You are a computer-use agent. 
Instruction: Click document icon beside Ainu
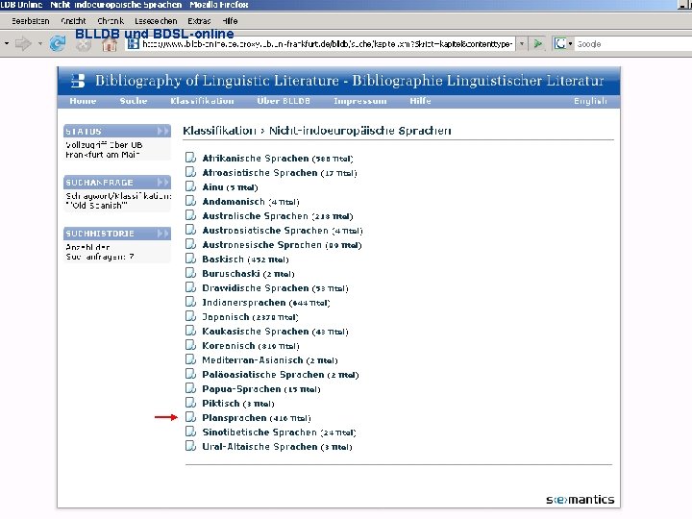coord(190,186)
